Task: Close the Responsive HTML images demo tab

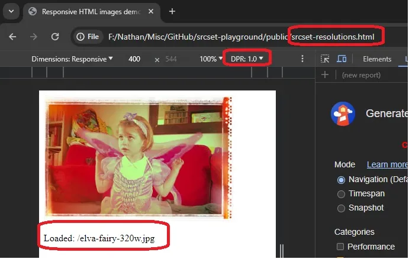Action: (151, 11)
